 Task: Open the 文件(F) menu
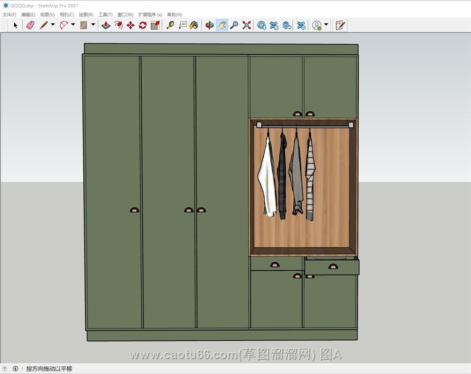[x=9, y=14]
